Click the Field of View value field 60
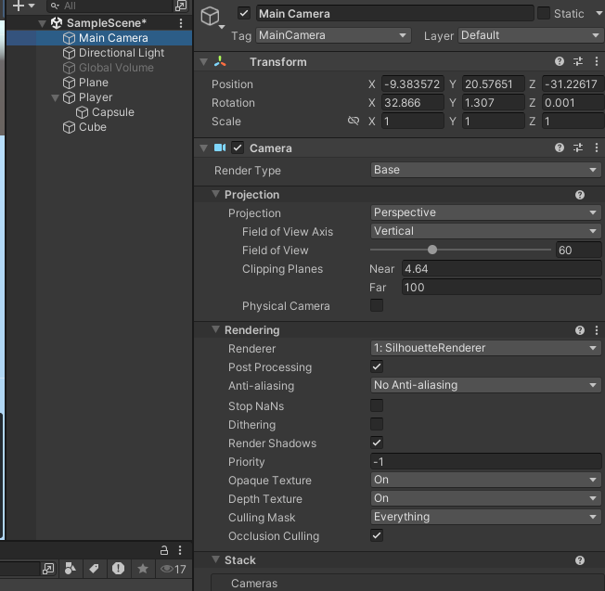The width and height of the screenshot is (605, 591). 578,250
